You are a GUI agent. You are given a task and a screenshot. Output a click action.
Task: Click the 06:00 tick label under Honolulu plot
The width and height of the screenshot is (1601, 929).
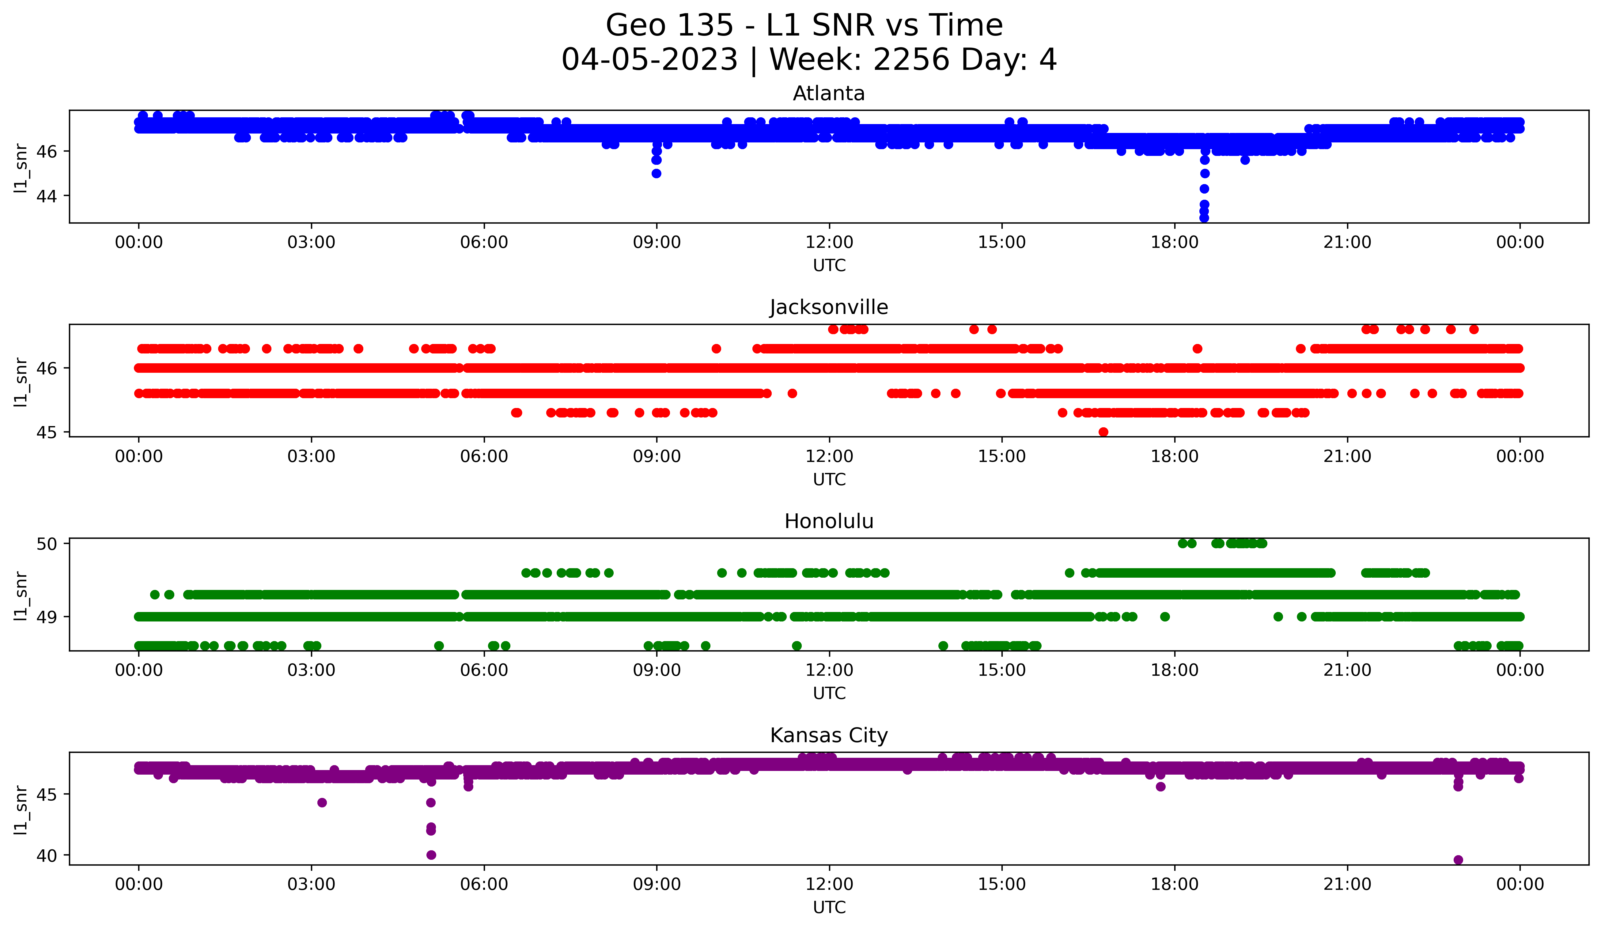[x=483, y=670]
